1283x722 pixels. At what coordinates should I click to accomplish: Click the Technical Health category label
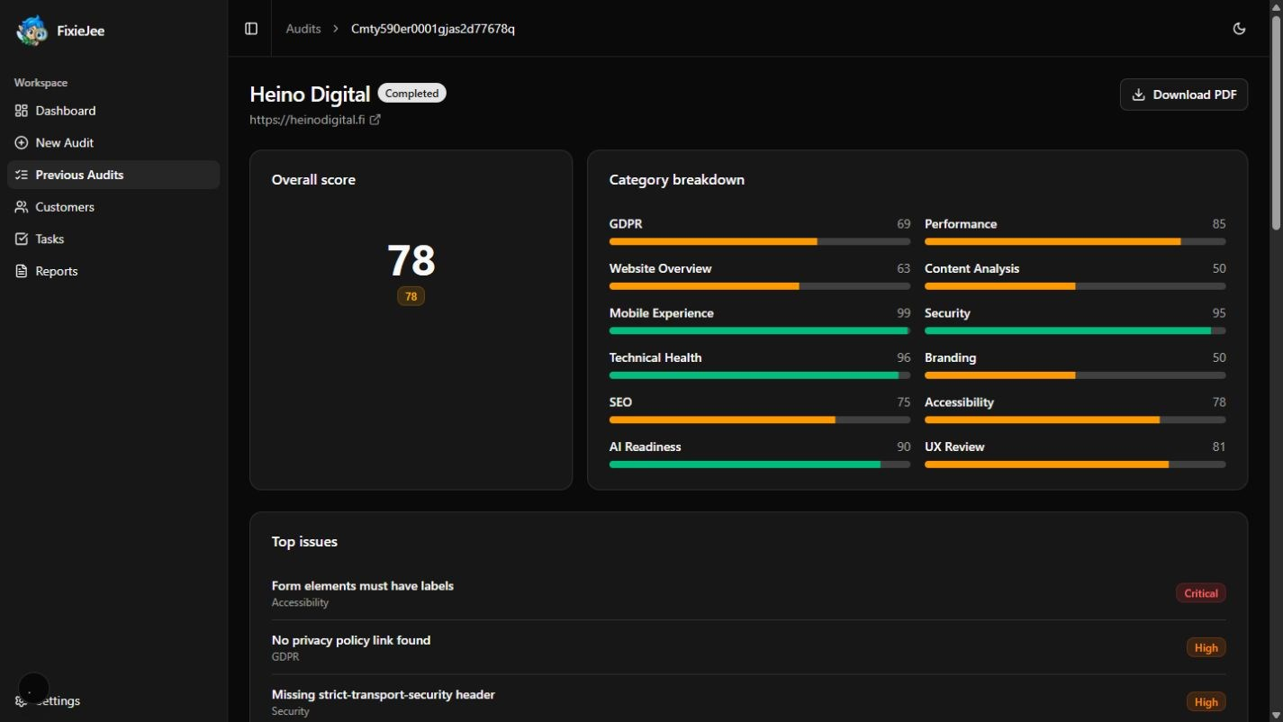coord(655,357)
